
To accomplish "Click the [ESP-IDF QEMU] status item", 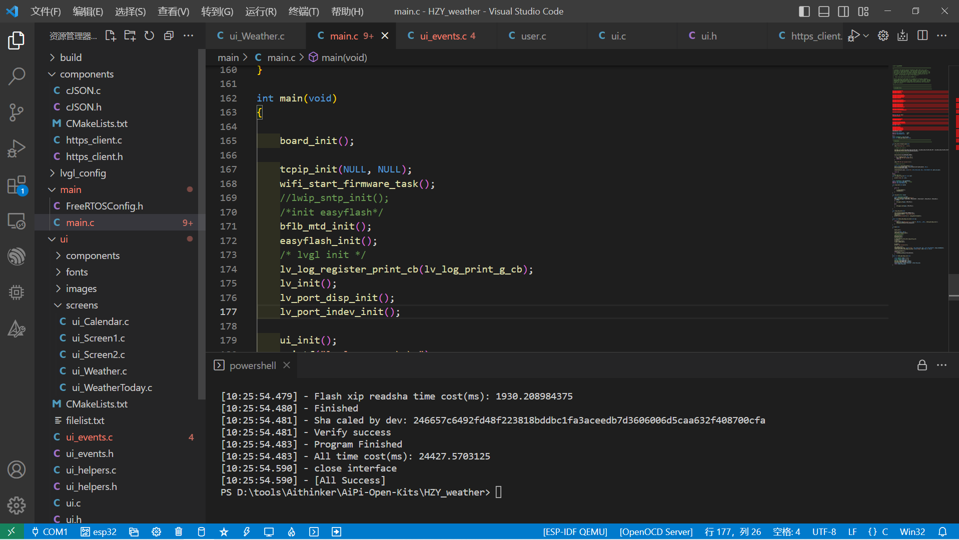I will tap(575, 532).
